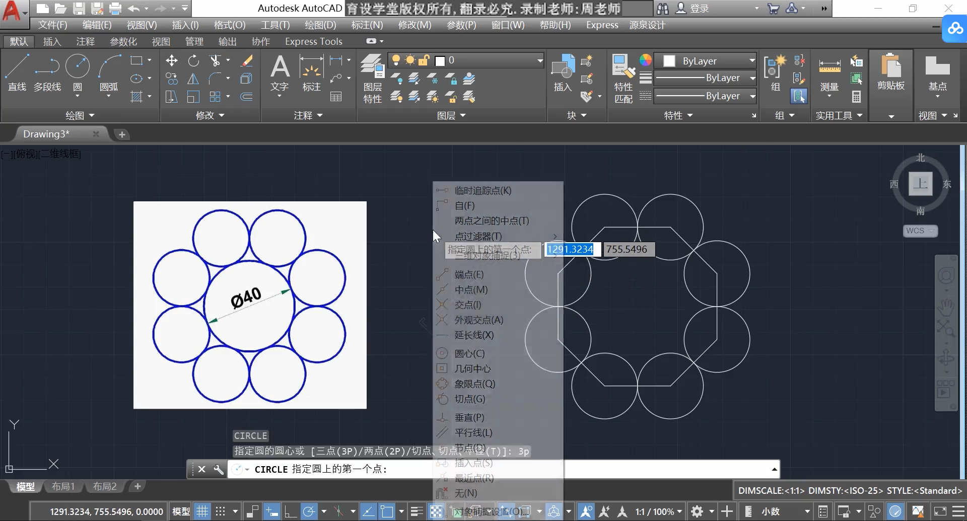Click the Insert block (插入) icon
Screen dimensions: 967x521
pyautogui.click(x=563, y=73)
